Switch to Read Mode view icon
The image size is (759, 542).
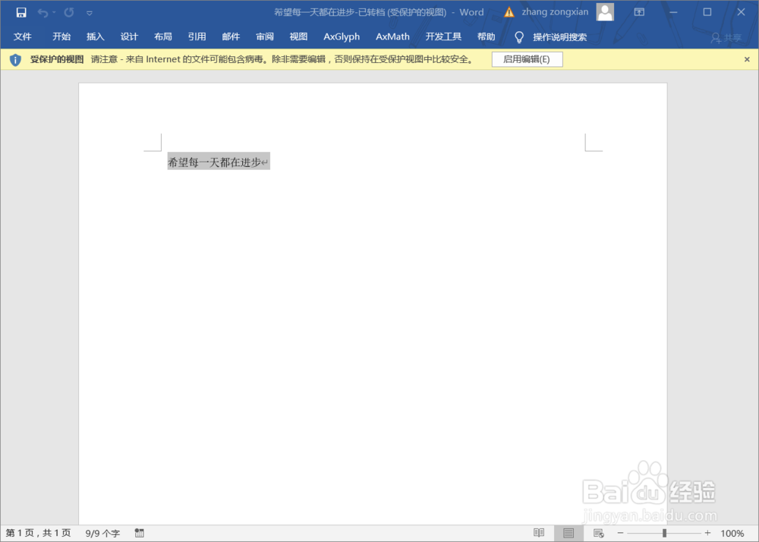tap(539, 533)
